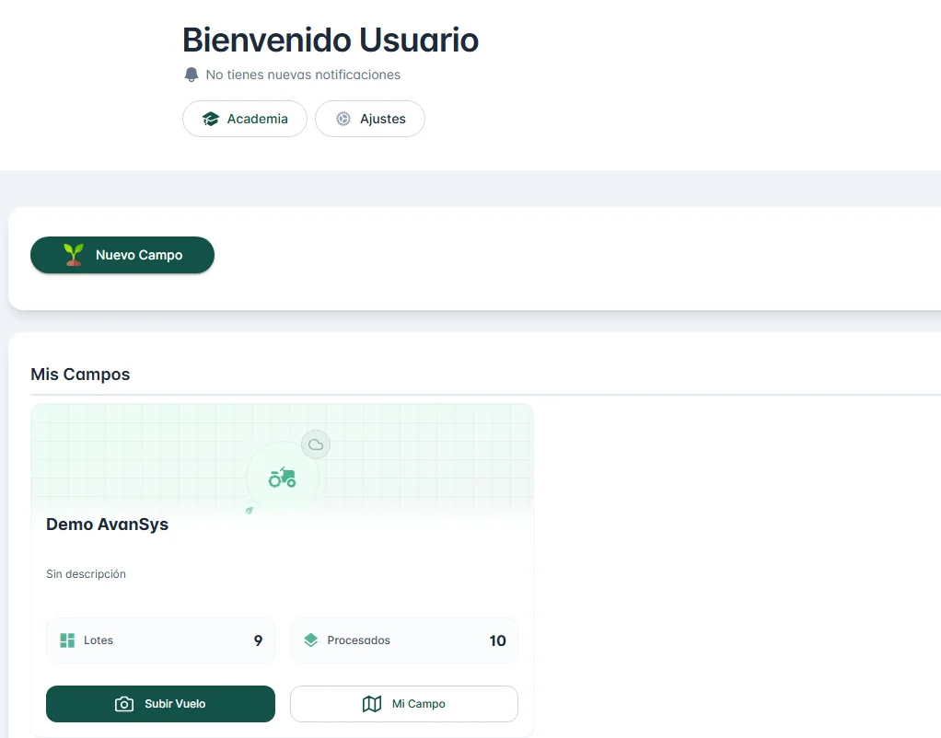Viewport: 941px width, 738px height.
Task: Click the camera icon on Subir Vuelo
Action: coord(124,704)
